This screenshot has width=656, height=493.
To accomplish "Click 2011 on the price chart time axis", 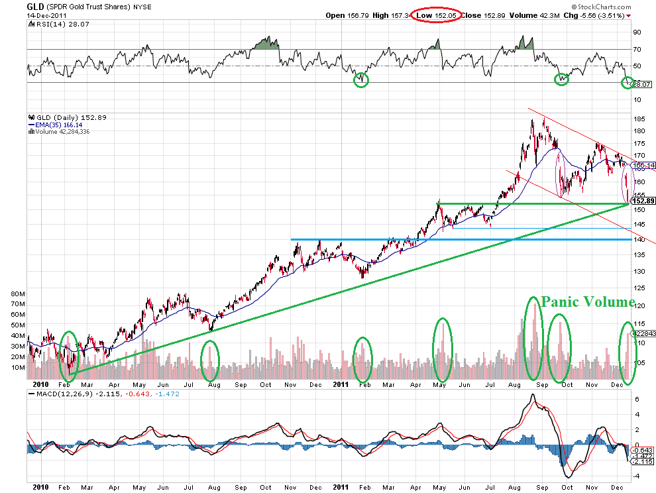I will pyautogui.click(x=341, y=384).
